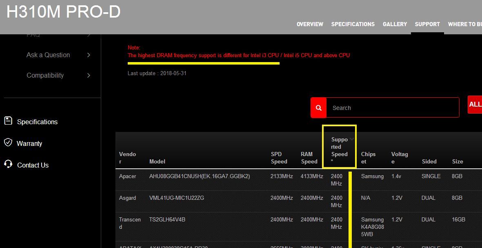Open the Specifications sidebar link

[37, 122]
